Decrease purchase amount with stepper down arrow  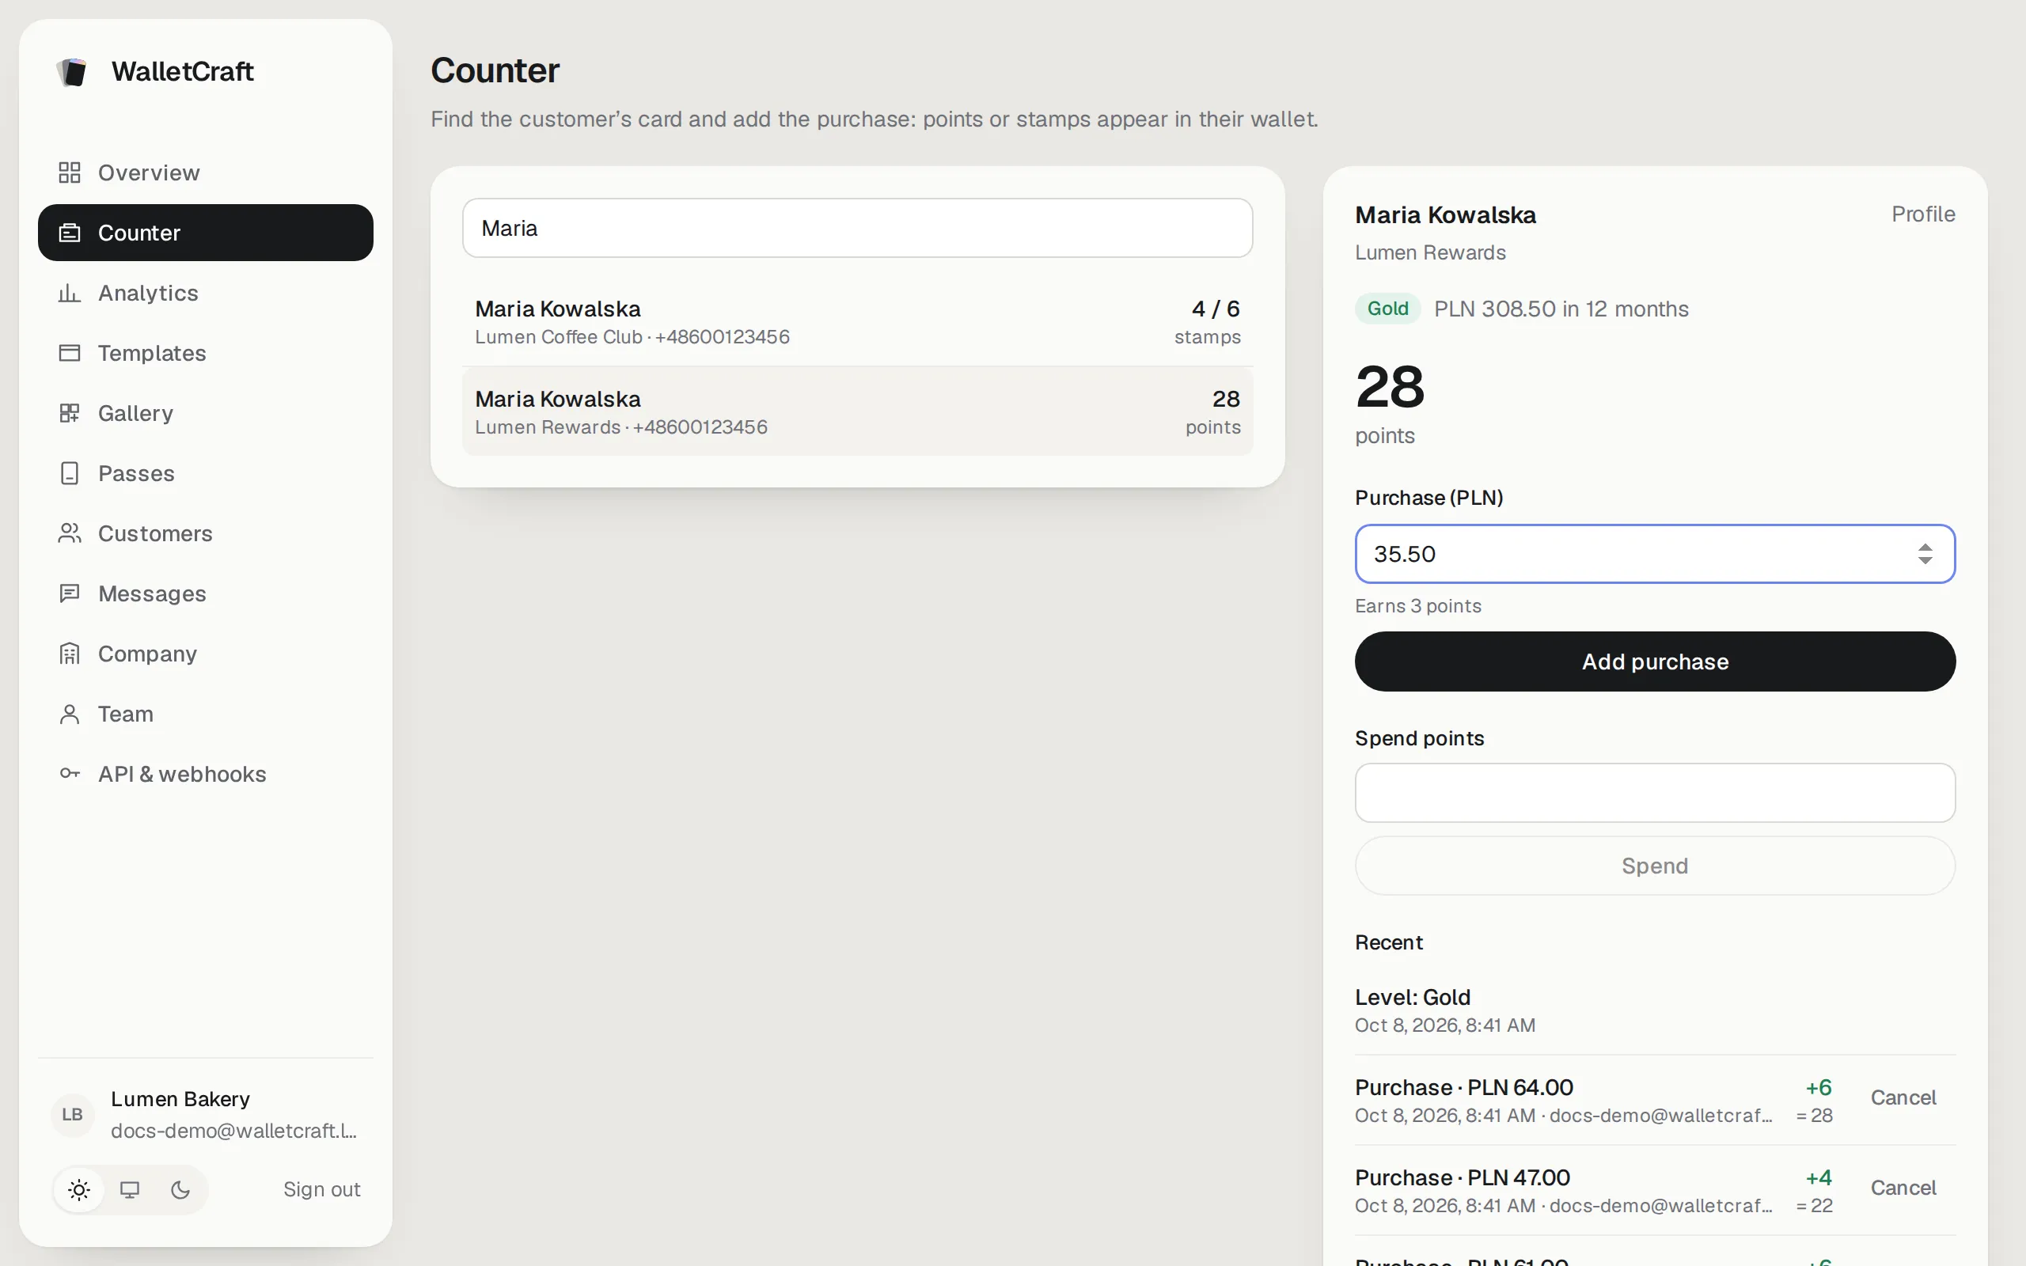click(x=1925, y=560)
